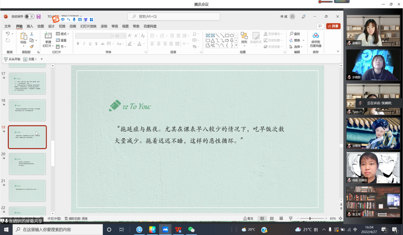
Task: Click the red Share button
Action: point(333,26)
